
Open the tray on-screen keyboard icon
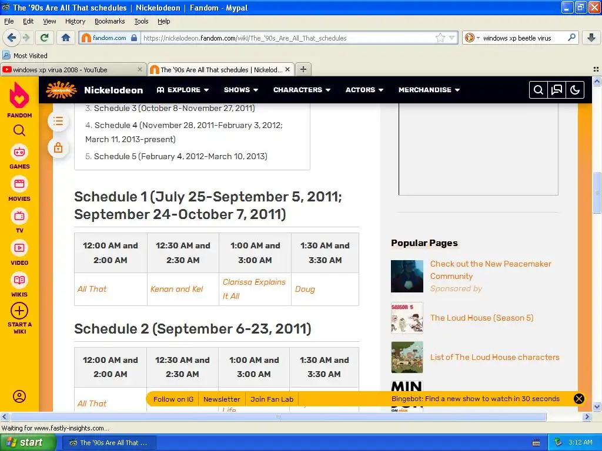536,443
